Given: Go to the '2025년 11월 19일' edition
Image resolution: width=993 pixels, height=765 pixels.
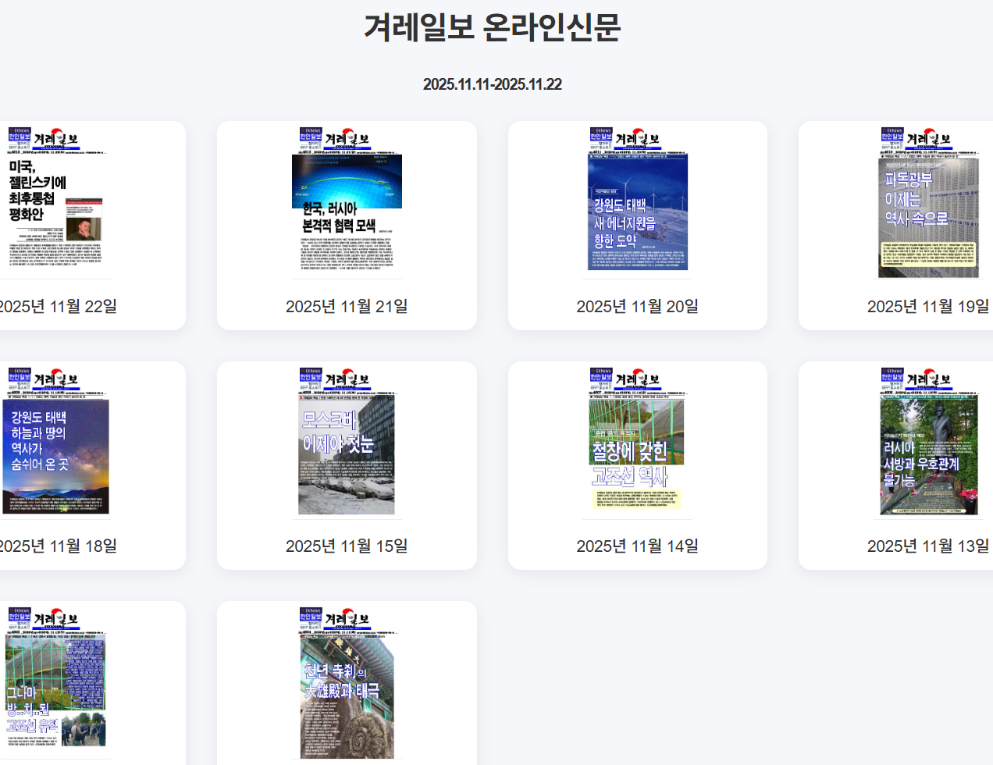Looking at the screenshot, I should 927,307.
